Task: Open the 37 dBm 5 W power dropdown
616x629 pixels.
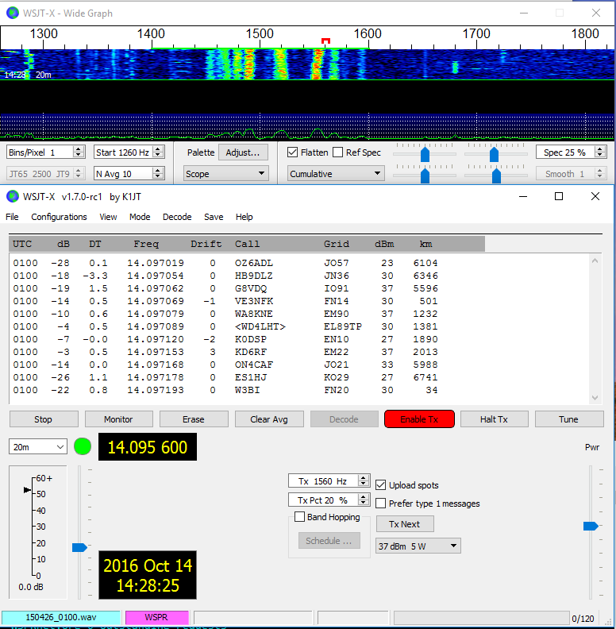Action: pos(418,546)
